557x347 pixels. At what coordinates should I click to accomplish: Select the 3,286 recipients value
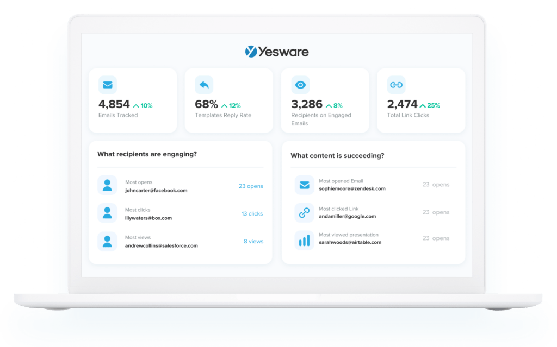click(307, 104)
